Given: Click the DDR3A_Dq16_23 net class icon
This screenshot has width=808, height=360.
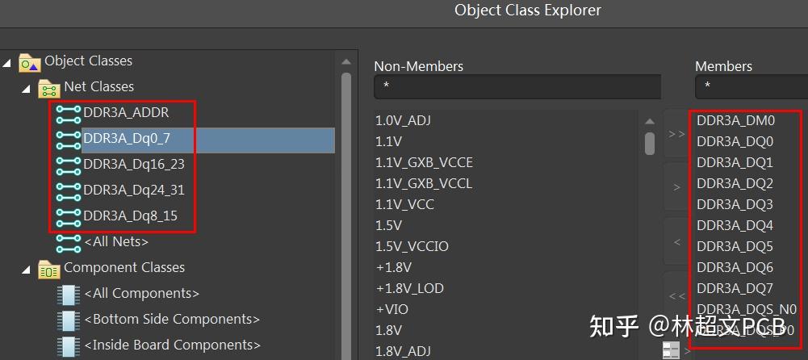Looking at the screenshot, I should tap(68, 164).
